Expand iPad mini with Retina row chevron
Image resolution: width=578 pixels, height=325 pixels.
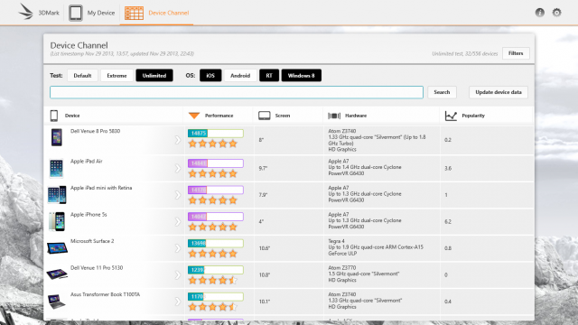178,195
